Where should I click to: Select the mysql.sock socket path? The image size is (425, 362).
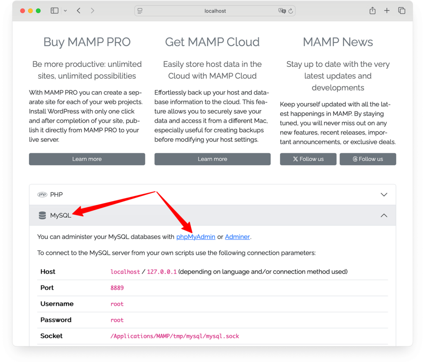pos(175,336)
